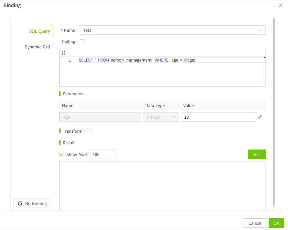Image resolution: width=288 pixels, height=230 pixels.
Task: Click the line number 1 in the editor gutter
Action: (x=70, y=60)
